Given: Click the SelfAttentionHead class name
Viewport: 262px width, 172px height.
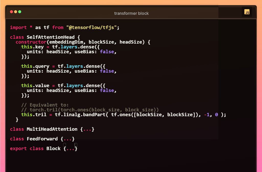Looking at the screenshot, I should click(x=51, y=37).
